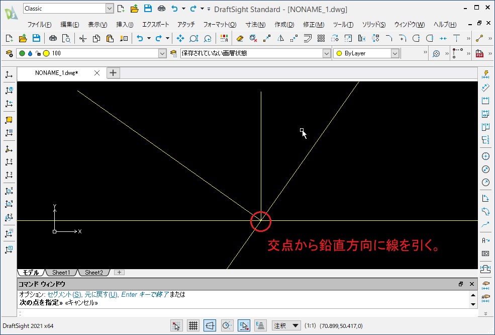
Task: Toggle Ortho mode in the status bar
Action: [210, 325]
